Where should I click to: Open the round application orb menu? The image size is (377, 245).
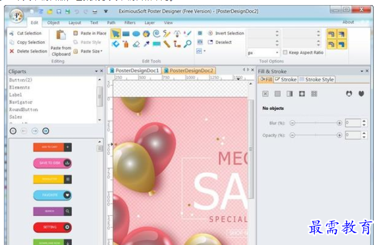point(16,16)
